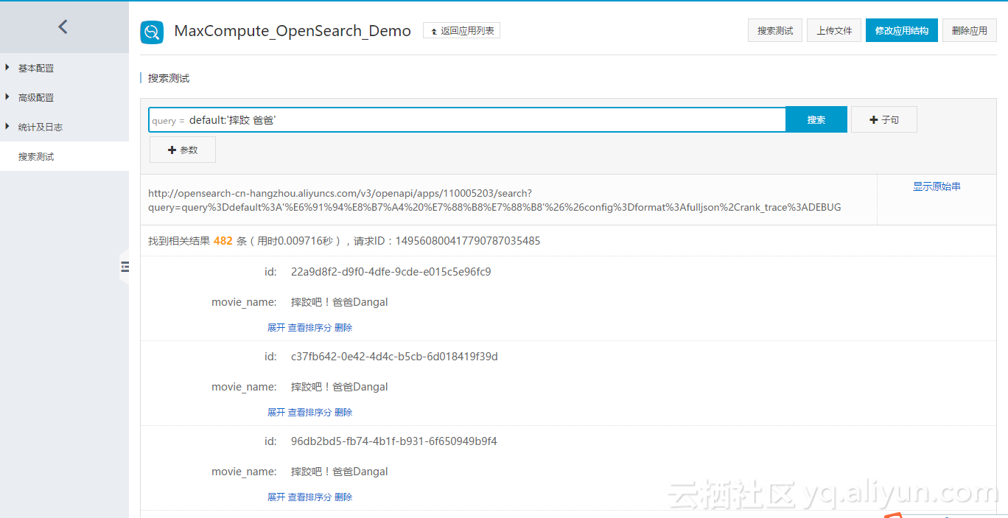Click the request URL text
The image size is (1008, 518).
click(x=494, y=200)
